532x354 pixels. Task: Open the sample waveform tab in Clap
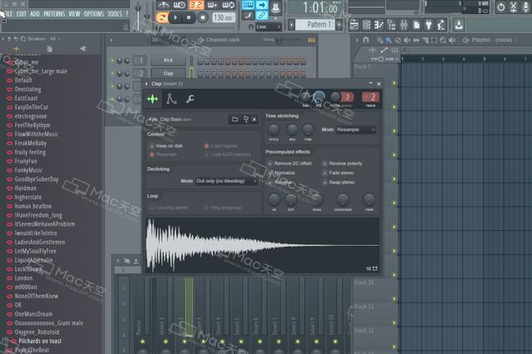153,99
